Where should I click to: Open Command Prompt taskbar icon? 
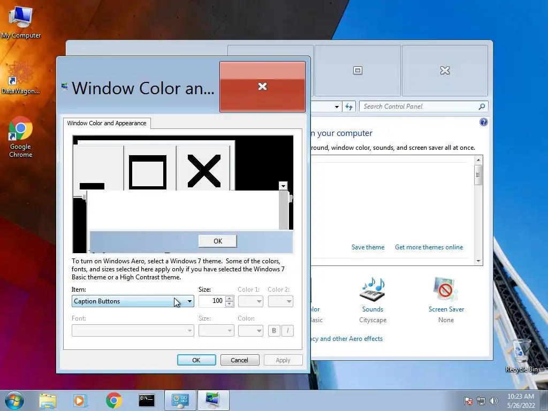tap(147, 400)
